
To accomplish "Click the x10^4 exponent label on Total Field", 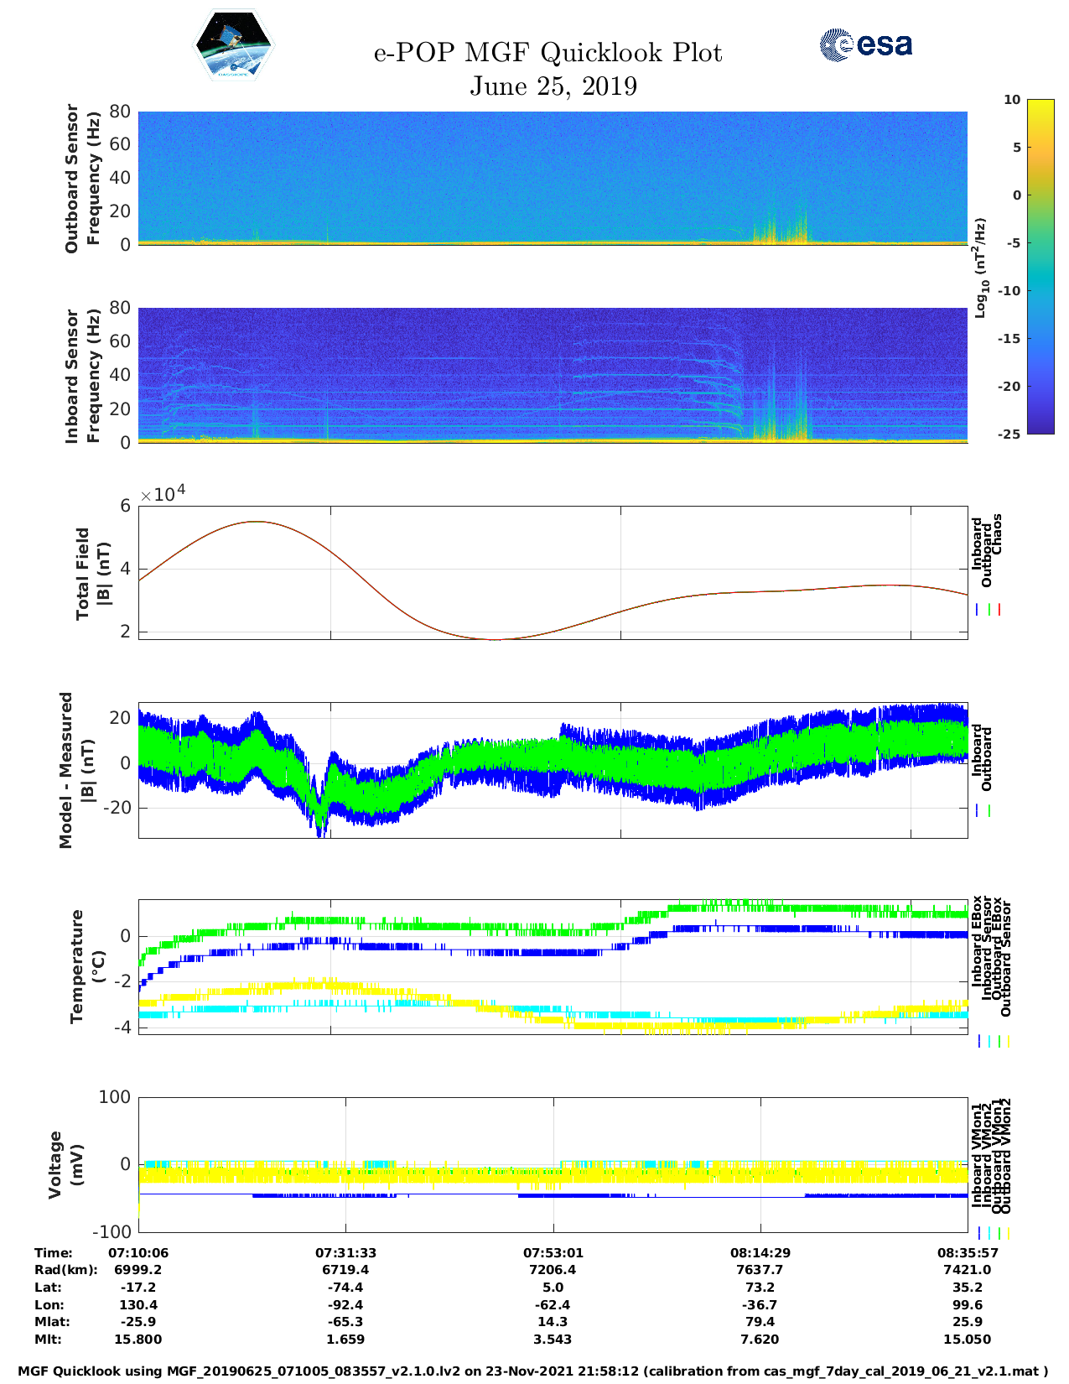I will click(163, 494).
